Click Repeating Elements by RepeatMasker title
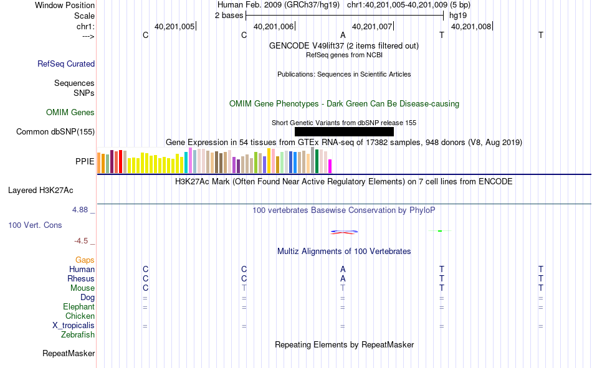592x368 pixels. (345, 344)
